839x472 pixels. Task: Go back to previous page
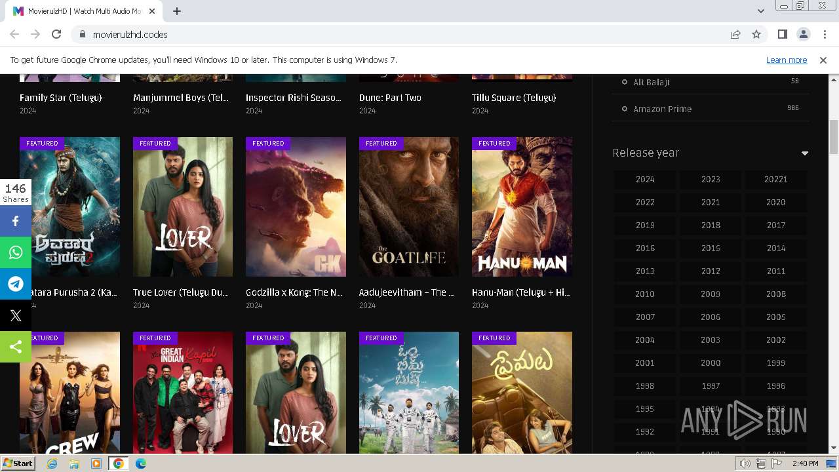[14, 34]
